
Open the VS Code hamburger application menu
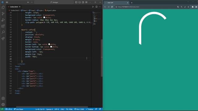[7, 2]
